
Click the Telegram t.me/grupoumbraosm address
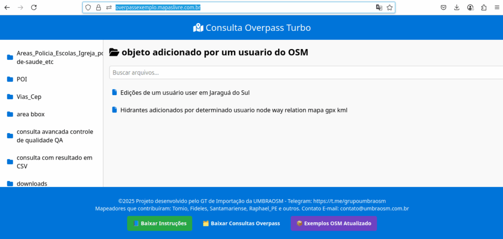coord(349,201)
